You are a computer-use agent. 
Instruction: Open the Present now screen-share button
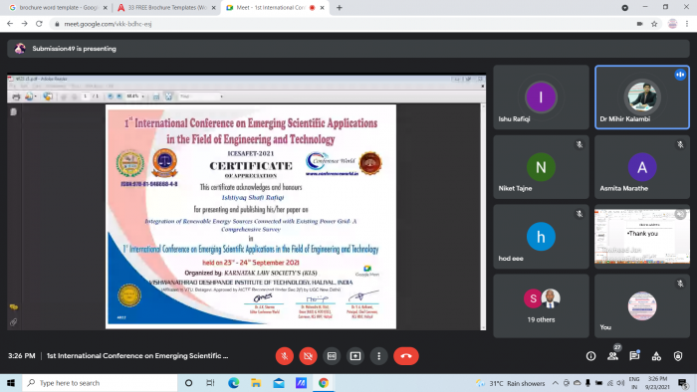[x=355, y=356]
